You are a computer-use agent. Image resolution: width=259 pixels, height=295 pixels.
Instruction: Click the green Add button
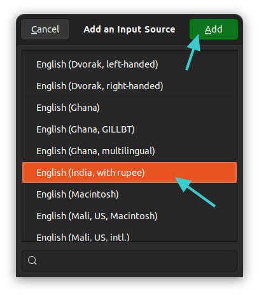click(214, 29)
